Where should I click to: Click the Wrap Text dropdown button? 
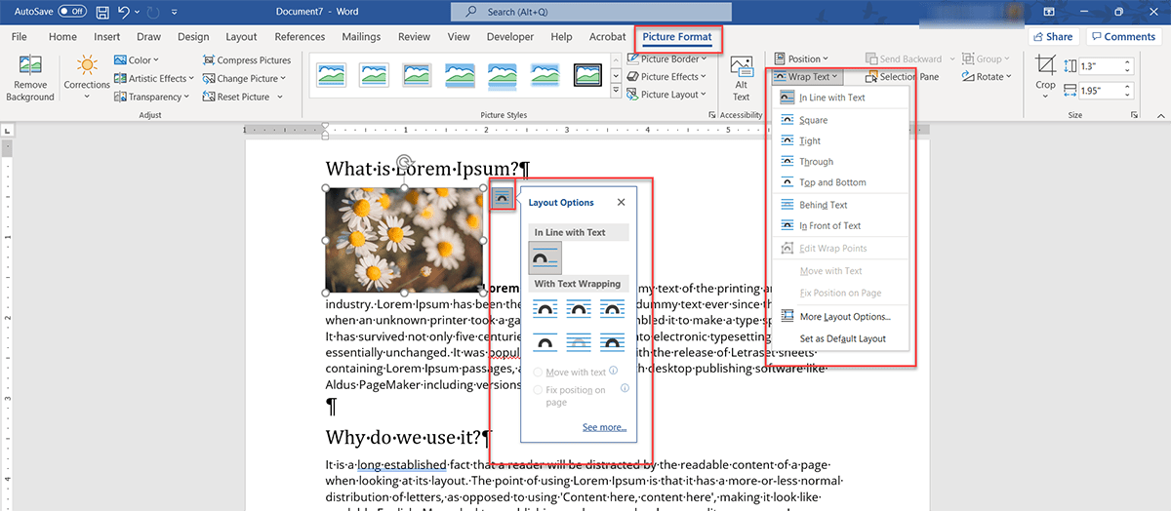tap(806, 76)
